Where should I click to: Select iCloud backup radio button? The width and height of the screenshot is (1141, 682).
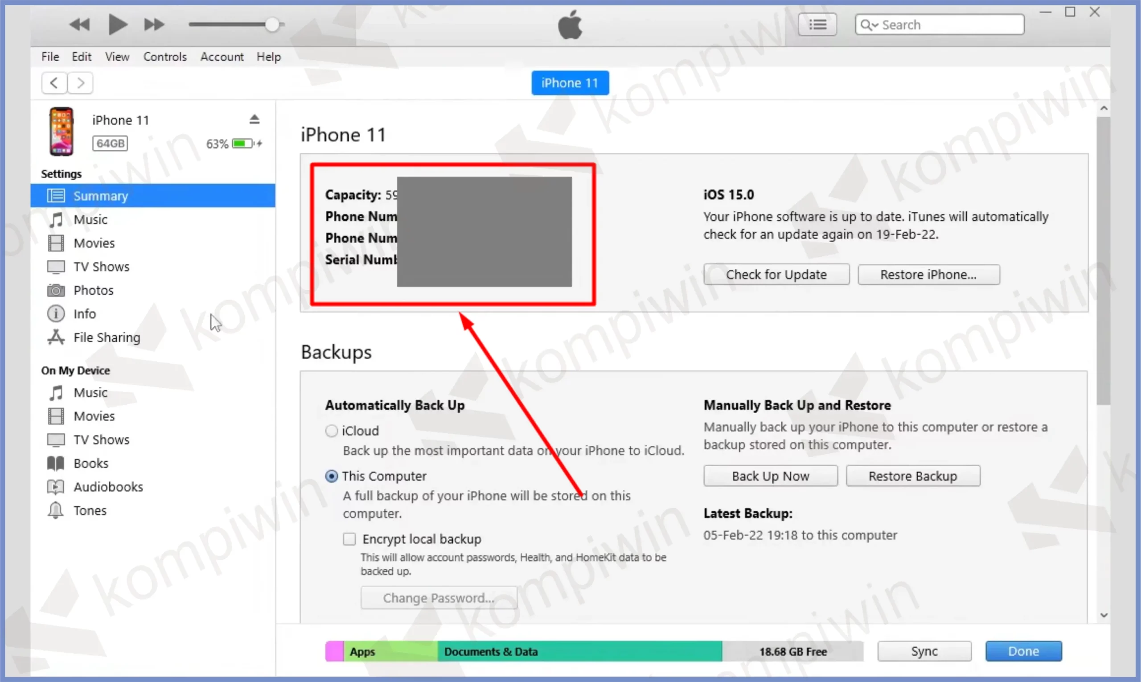coord(331,431)
